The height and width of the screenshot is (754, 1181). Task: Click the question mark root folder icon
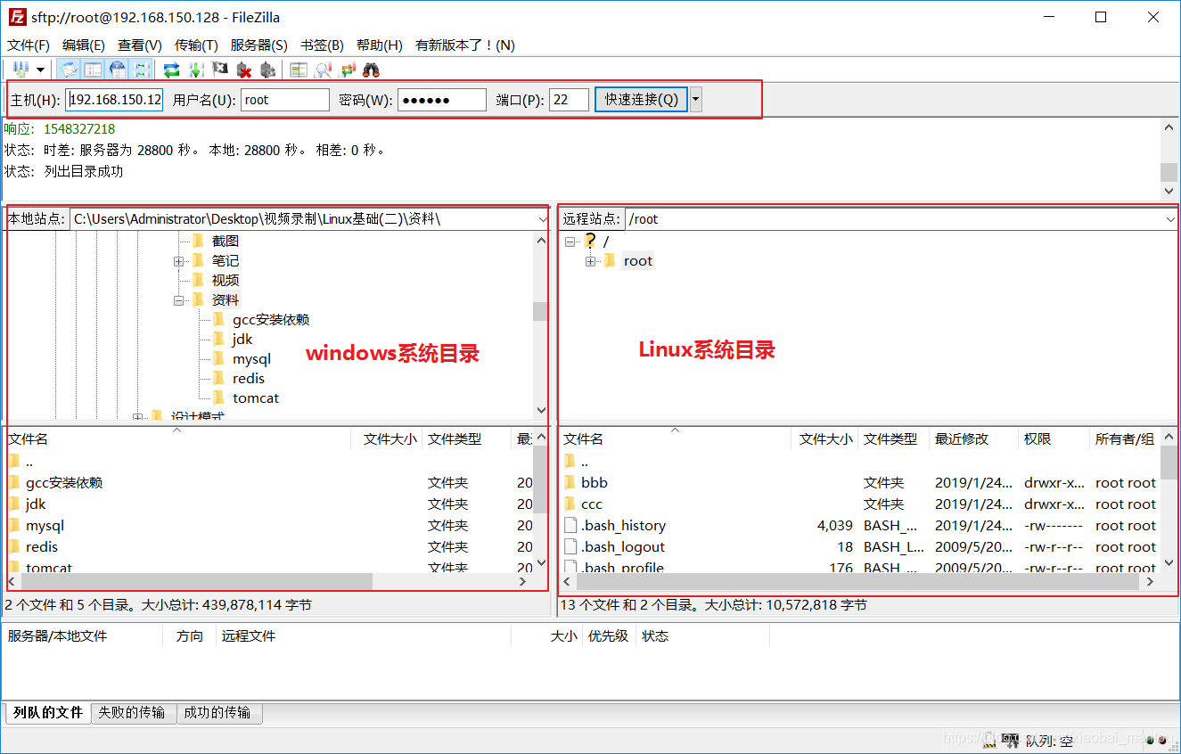pyautogui.click(x=589, y=241)
